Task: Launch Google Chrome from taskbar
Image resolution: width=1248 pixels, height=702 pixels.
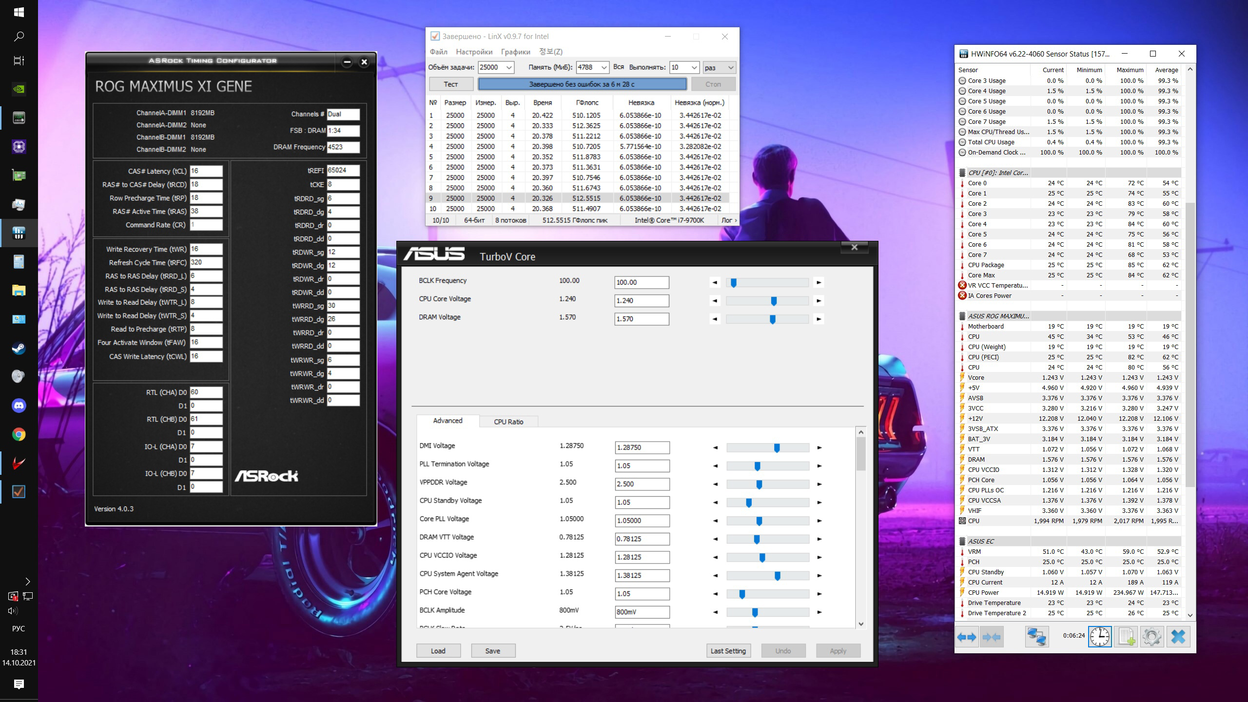Action: 19,434
